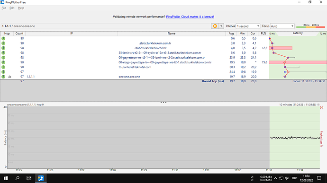
Task: Expand the Interval 1 second dropdown
Action: (x=248, y=26)
